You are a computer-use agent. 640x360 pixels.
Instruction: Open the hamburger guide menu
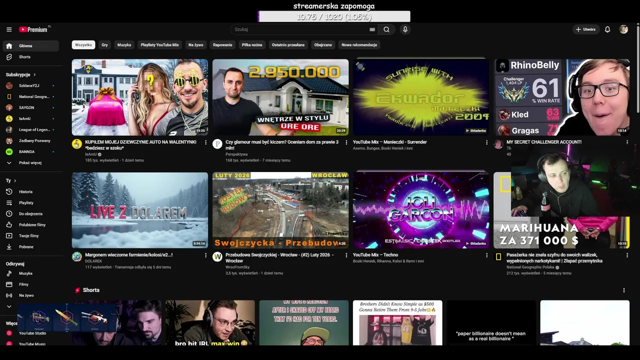pyautogui.click(x=9, y=29)
